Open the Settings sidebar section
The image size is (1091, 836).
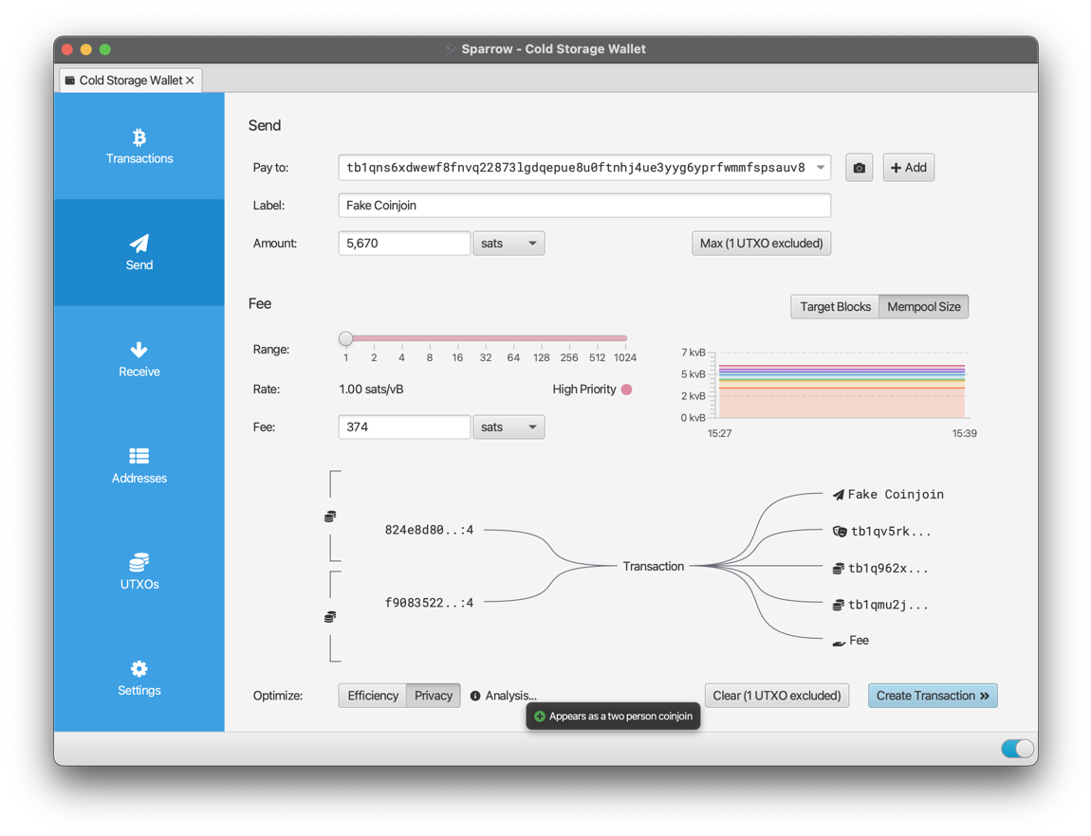(139, 679)
